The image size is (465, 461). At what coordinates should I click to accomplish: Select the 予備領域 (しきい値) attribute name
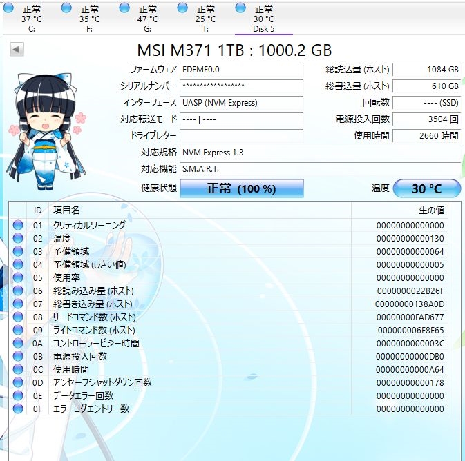90,264
